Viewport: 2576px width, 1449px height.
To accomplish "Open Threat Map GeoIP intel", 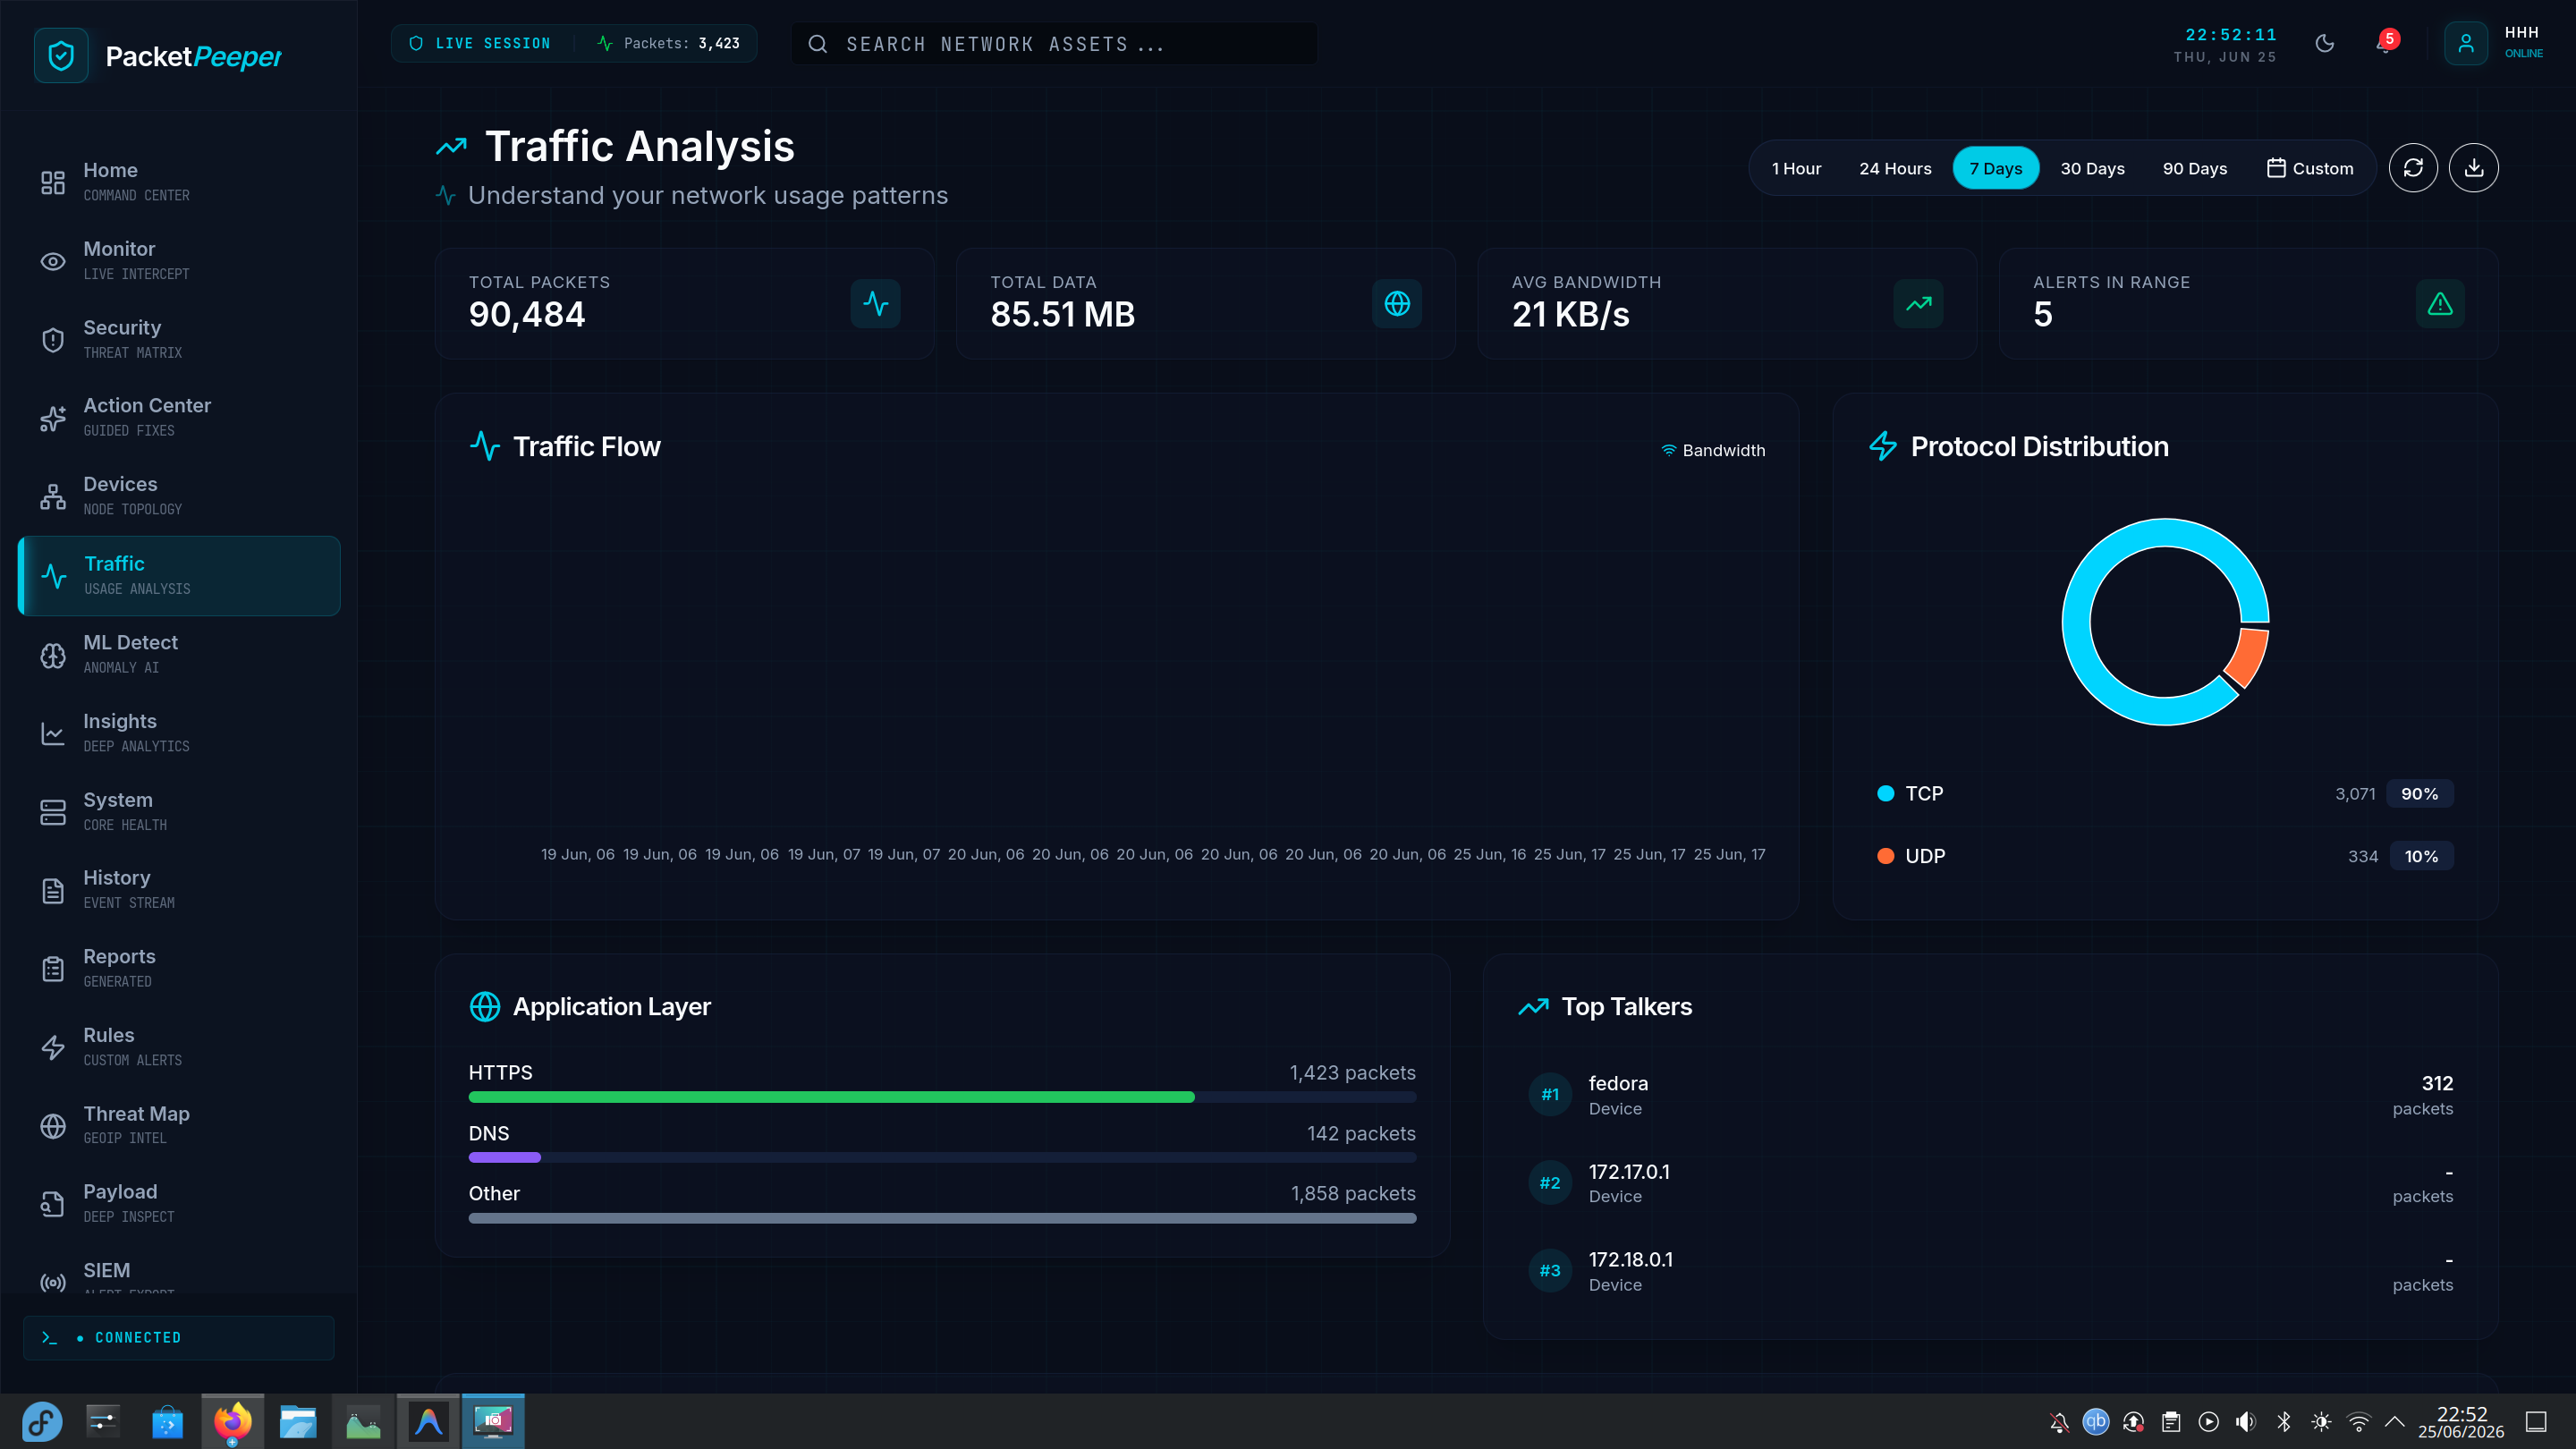I will coord(179,1125).
